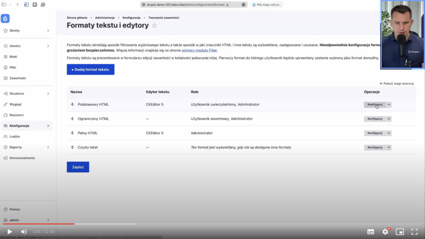Play the video
Image resolution: width=425 pixels, height=239 pixels.
point(10,231)
